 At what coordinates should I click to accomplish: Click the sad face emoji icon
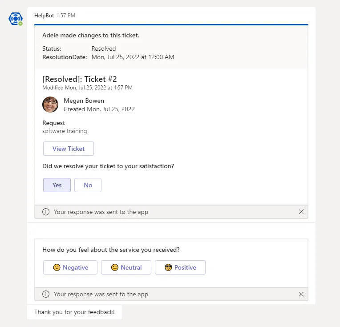(57, 267)
